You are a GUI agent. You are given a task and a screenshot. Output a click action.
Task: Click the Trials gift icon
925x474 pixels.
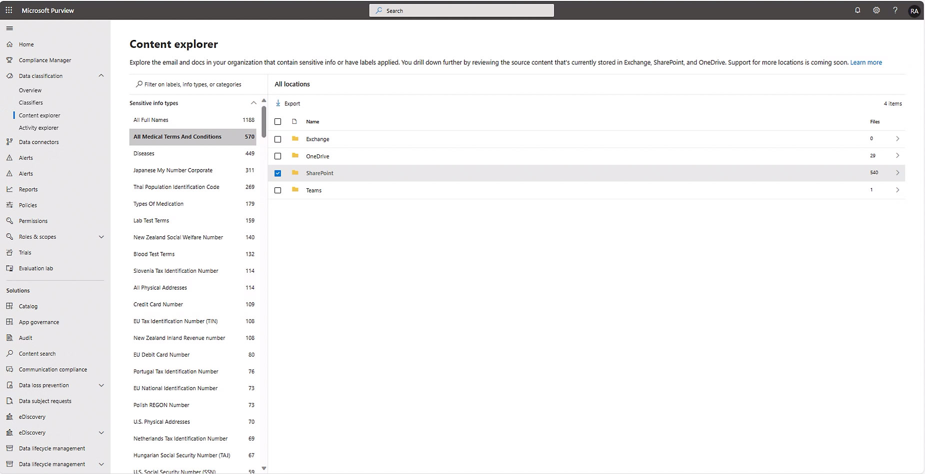pos(9,252)
